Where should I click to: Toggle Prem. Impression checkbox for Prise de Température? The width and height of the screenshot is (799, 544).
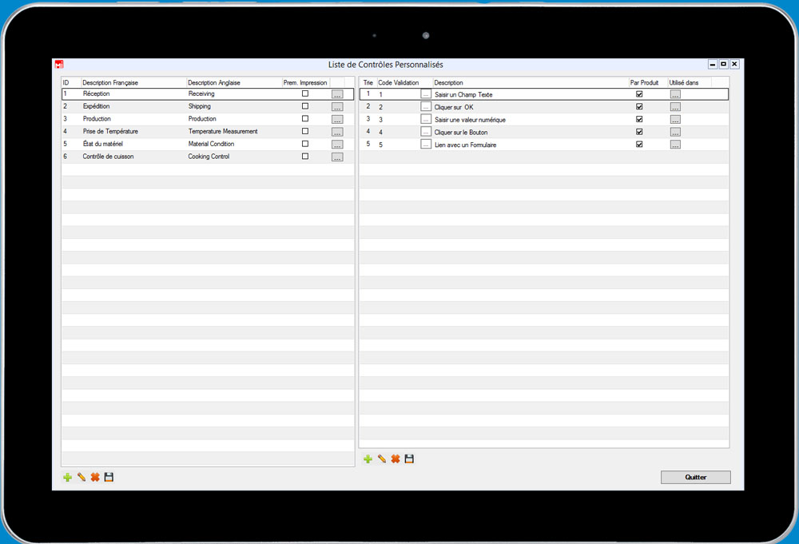tap(305, 131)
